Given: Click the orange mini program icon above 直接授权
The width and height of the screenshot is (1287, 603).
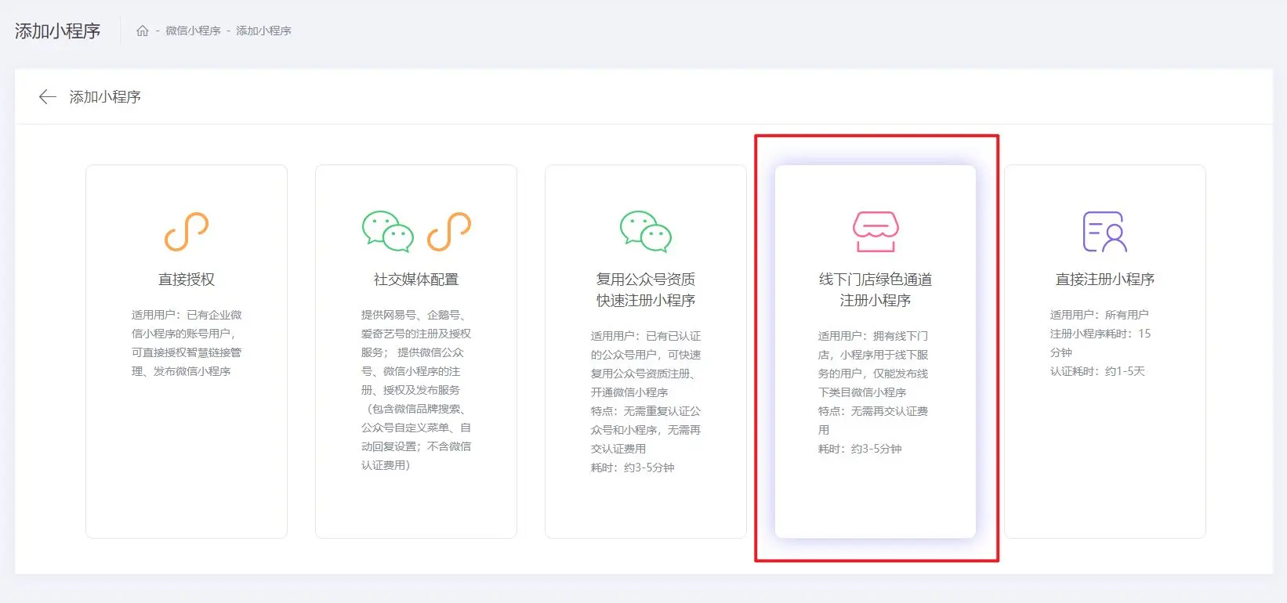Looking at the screenshot, I should click(x=186, y=232).
